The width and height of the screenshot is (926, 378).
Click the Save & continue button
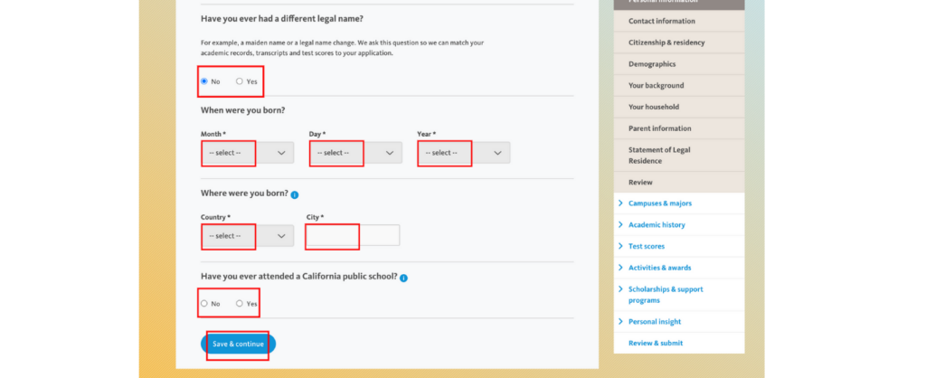tap(238, 344)
